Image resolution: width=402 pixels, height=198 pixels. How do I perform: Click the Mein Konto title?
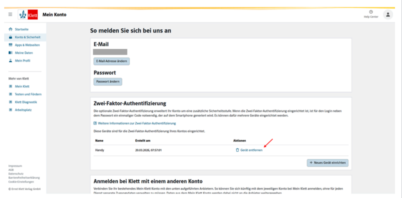(x=54, y=15)
